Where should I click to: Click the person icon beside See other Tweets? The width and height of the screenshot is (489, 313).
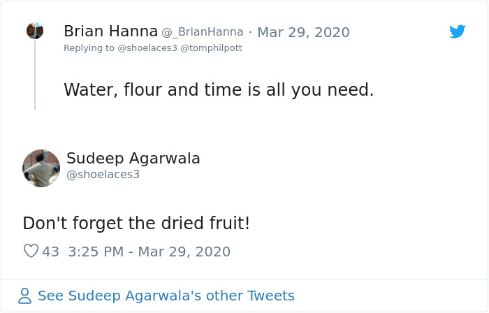click(x=25, y=296)
